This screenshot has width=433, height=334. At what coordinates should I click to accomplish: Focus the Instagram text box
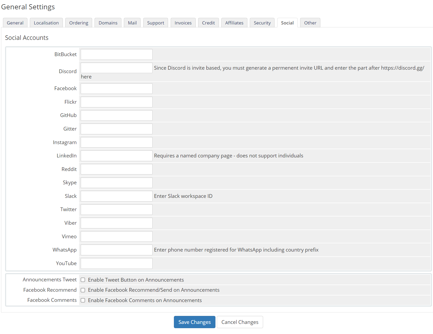coord(117,143)
